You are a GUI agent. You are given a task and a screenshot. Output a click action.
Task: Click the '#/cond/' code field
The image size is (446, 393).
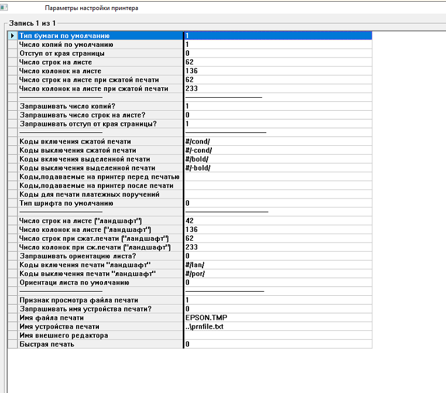click(x=277, y=142)
